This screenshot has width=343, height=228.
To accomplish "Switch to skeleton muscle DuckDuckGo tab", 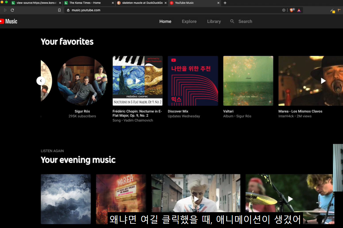I will click(142, 3).
